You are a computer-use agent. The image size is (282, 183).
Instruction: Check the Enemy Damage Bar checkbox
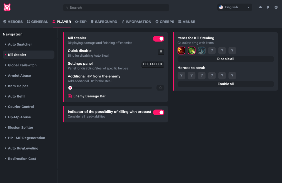(x=70, y=96)
